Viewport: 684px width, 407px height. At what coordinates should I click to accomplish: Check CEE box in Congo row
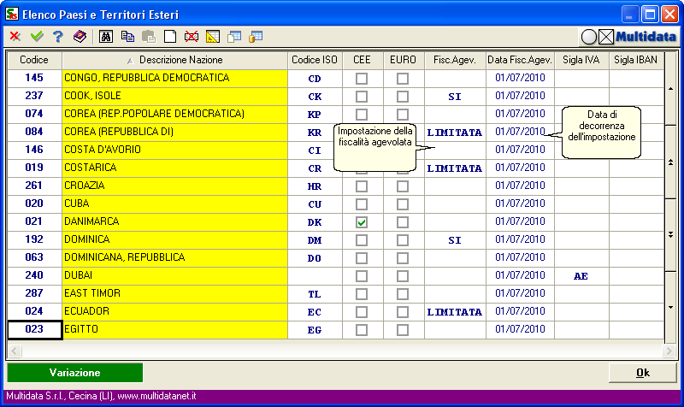(x=361, y=79)
